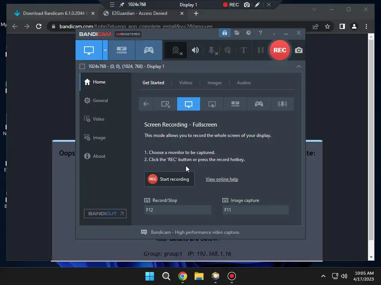Viewport: 381px width, 285px height.
Task: Toggle the Chrome side panel icon
Action: pos(342,26)
